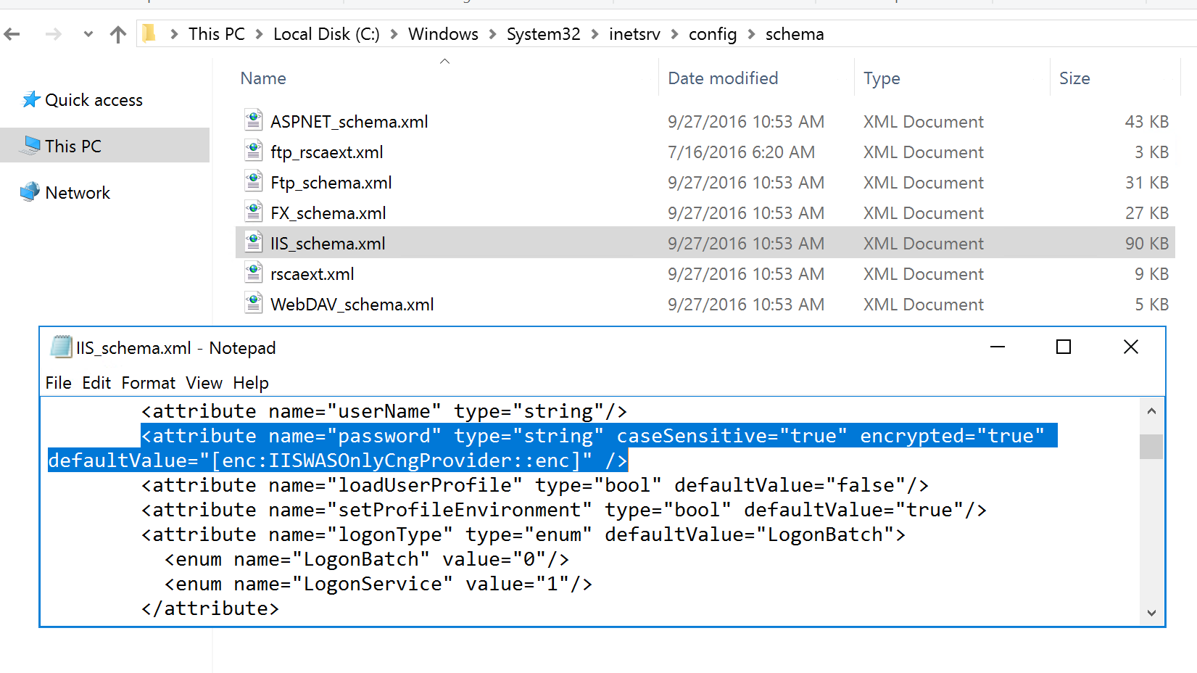Screen dimensions: 1197x673
Task: Click IIS_schema.xml file icon
Action: pyautogui.click(x=253, y=241)
